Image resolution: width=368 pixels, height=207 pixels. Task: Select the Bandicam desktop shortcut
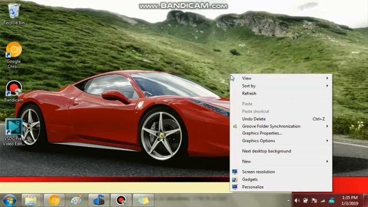pos(14,91)
